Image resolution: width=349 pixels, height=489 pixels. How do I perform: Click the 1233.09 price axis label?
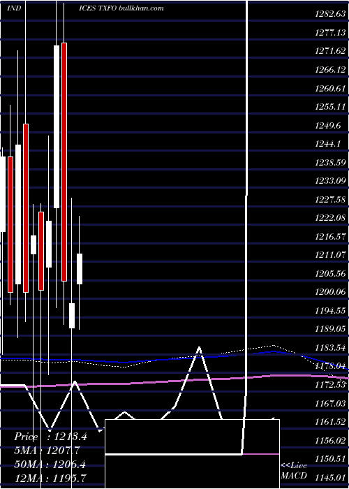click(331, 181)
